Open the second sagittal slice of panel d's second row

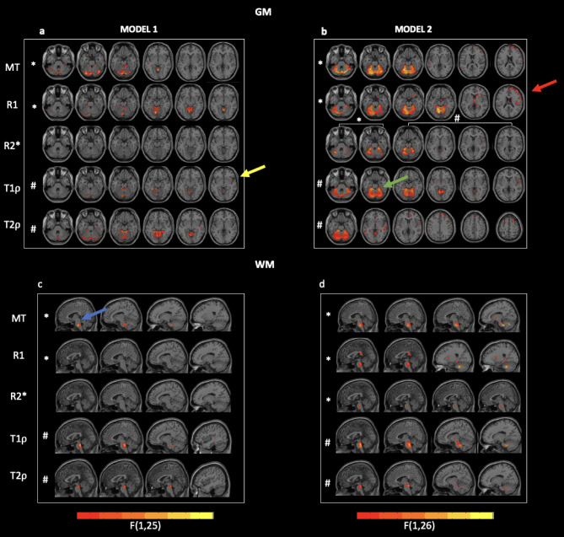click(x=406, y=355)
